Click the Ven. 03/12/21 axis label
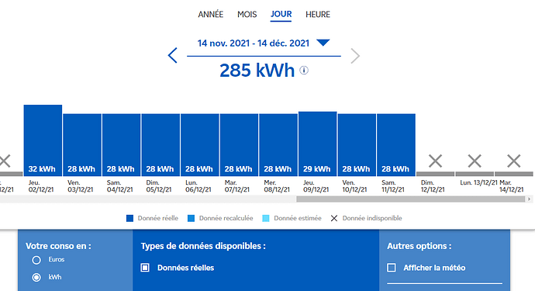 [x=80, y=186]
